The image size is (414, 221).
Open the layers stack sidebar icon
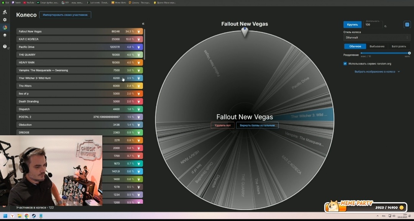(5, 35)
